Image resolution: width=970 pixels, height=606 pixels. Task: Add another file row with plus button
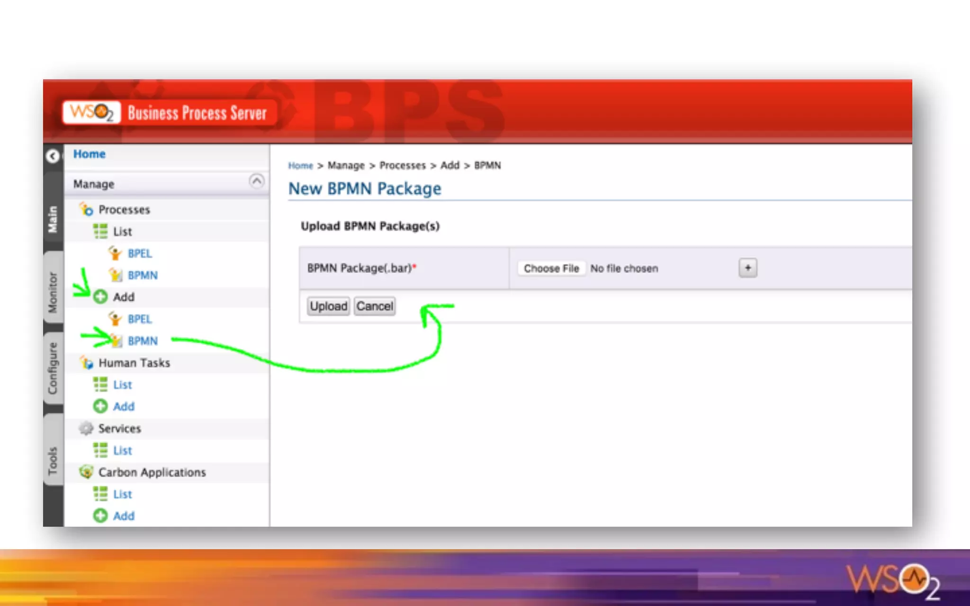point(747,268)
